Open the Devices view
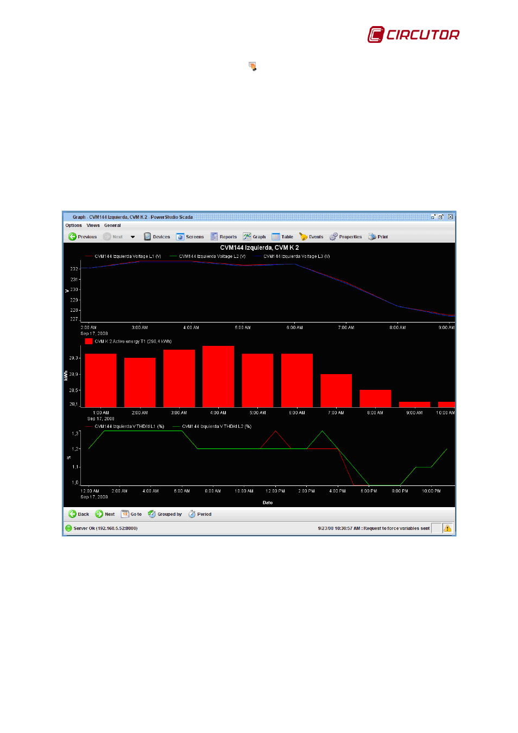Viewport: 518px width, 733px height. pyautogui.click(x=157, y=237)
